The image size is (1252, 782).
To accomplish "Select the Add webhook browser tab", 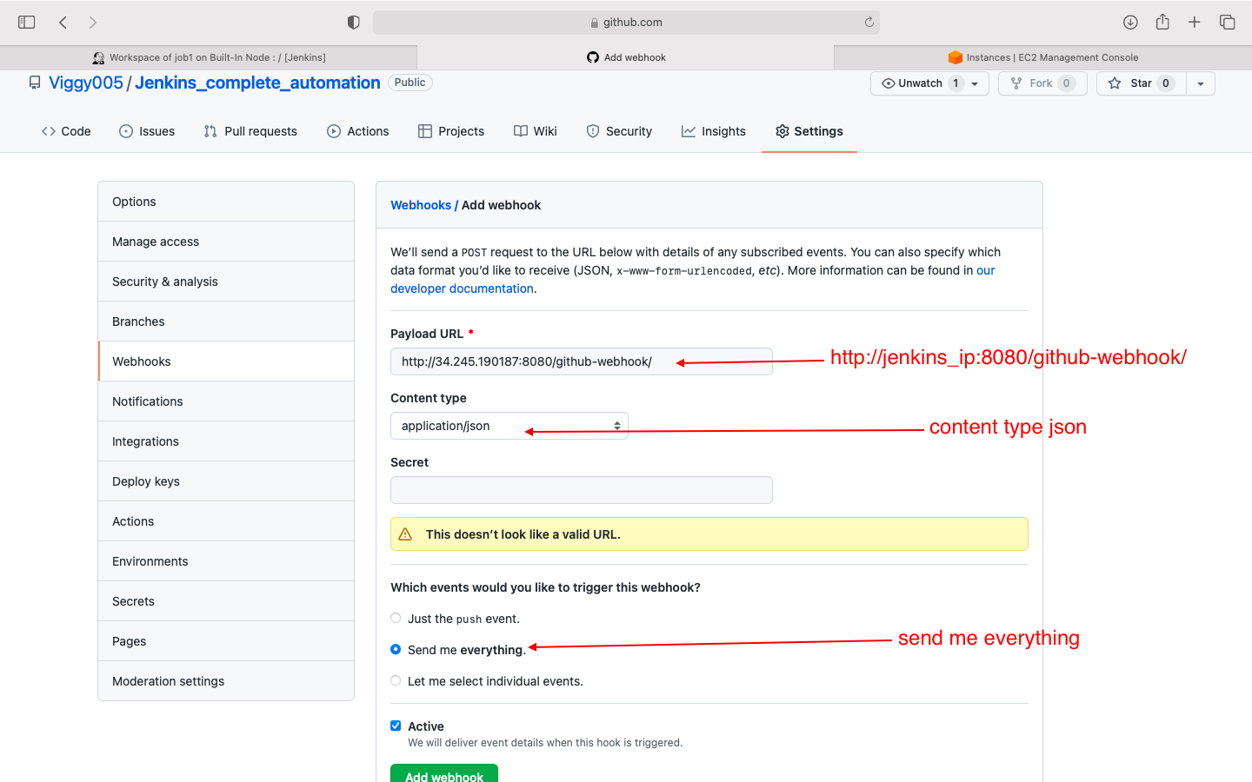I will coord(626,57).
